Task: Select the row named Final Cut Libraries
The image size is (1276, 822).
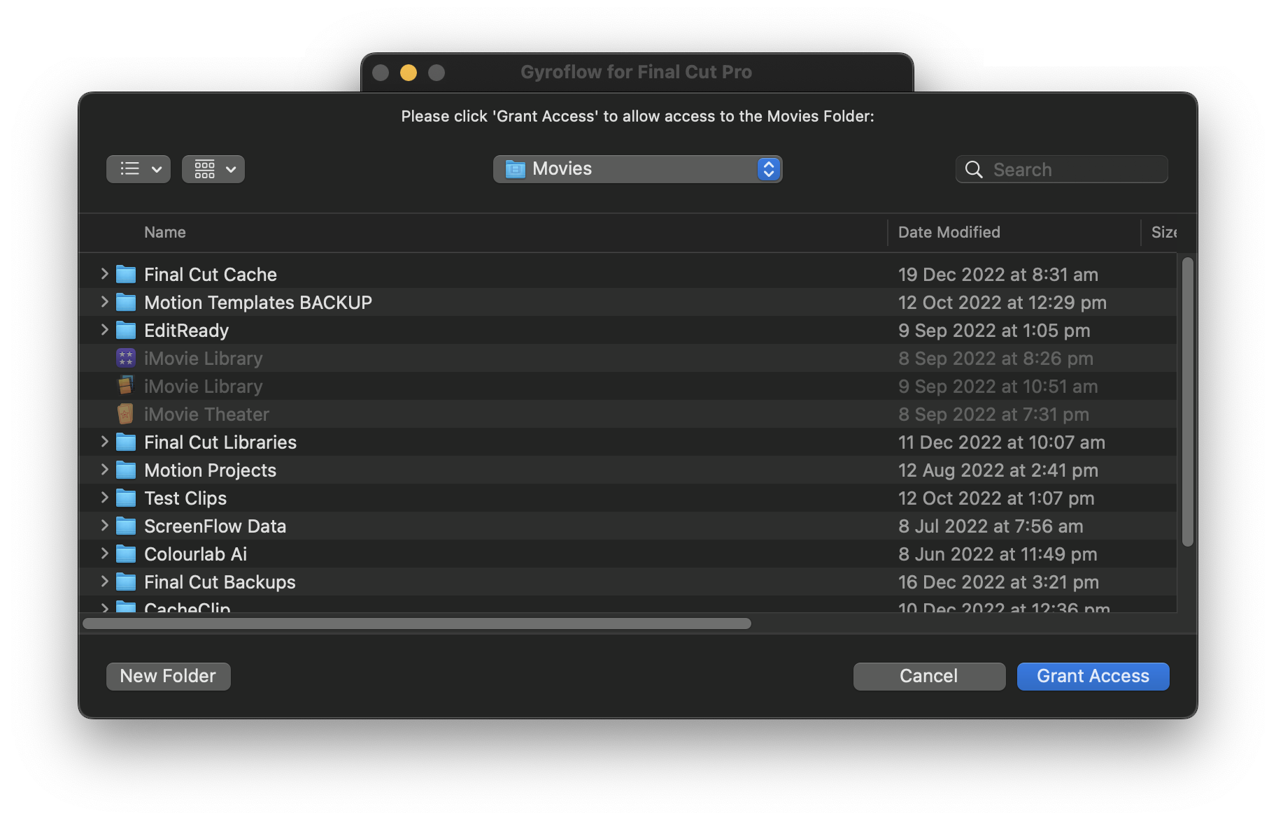Action: pyautogui.click(x=628, y=442)
